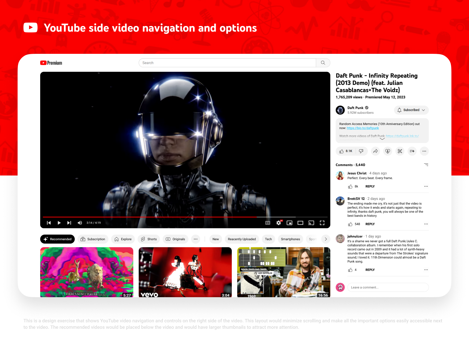Open the Clip tool with scissors icon
Viewport: 469px width, 351px height.
click(x=400, y=151)
